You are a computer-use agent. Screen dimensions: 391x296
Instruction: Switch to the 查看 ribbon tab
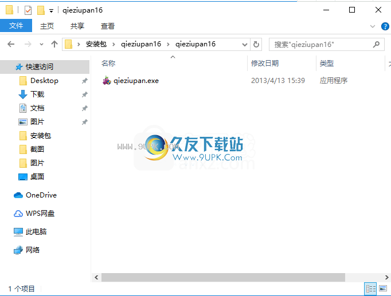(108, 26)
